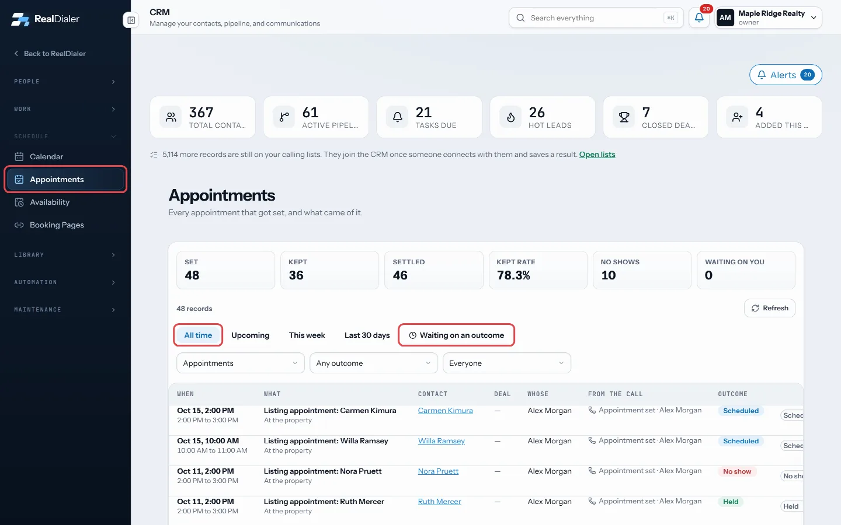The height and width of the screenshot is (525, 841).
Task: Click the people icon on Total Contacts card
Action: (171, 117)
